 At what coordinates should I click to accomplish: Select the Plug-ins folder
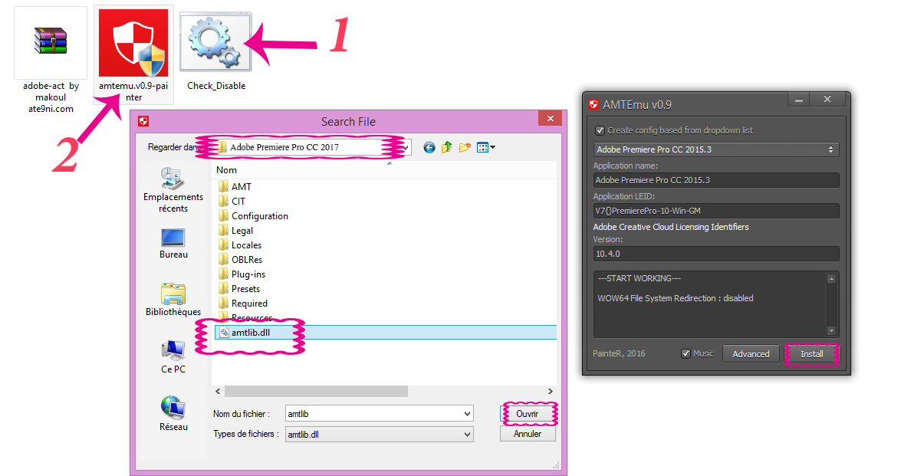242,274
